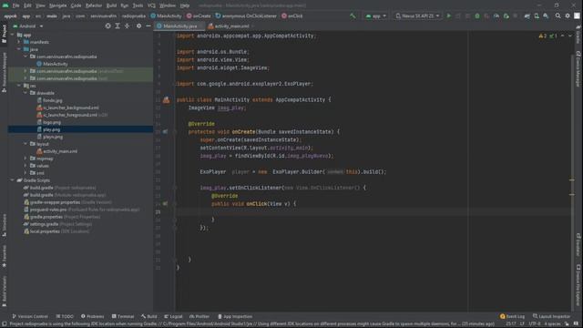
Task: Open the Build Variants side tab
Action: (x=4, y=292)
